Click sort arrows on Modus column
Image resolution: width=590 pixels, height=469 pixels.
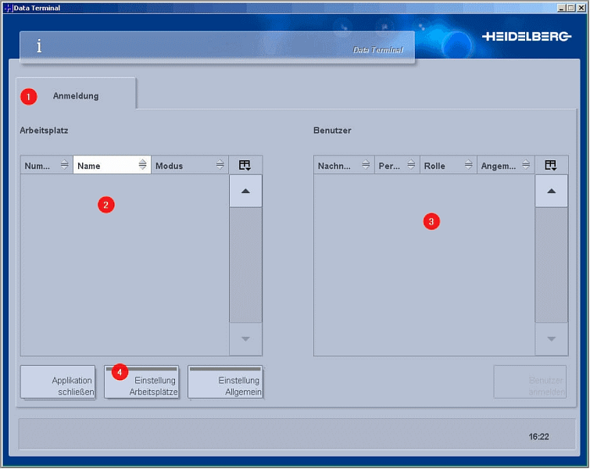point(220,165)
